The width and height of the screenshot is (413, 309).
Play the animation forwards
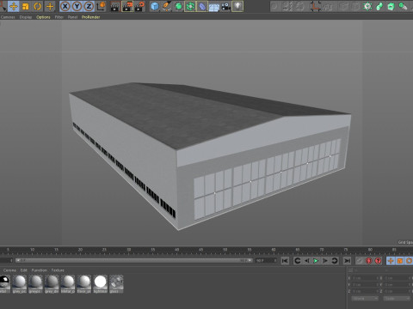316,261
